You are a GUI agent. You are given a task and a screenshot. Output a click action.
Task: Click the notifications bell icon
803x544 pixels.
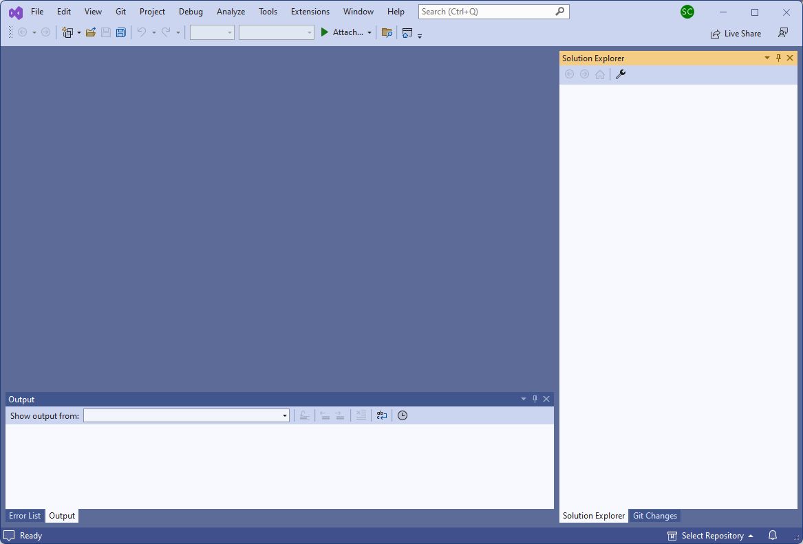pos(773,535)
